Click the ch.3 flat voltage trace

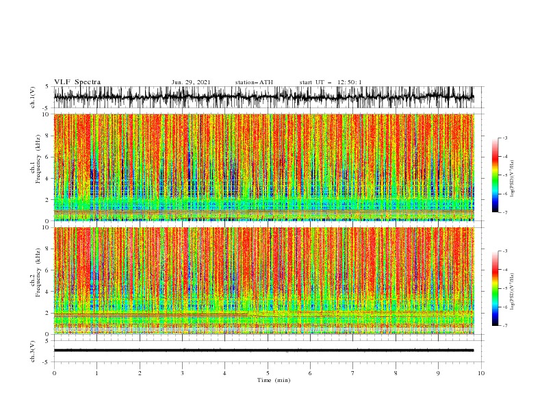263,351
